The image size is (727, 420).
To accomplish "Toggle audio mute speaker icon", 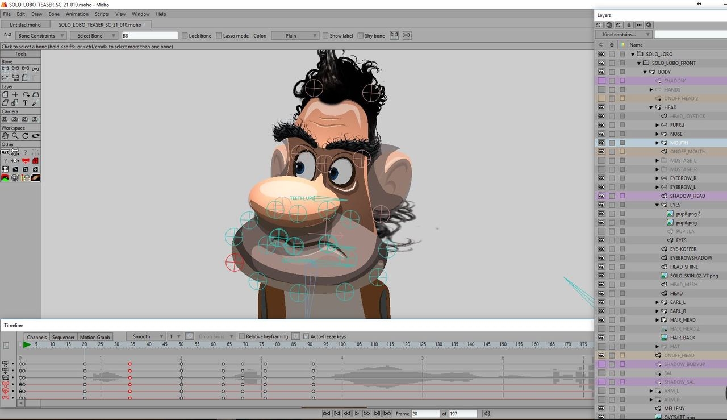I will tap(487, 414).
